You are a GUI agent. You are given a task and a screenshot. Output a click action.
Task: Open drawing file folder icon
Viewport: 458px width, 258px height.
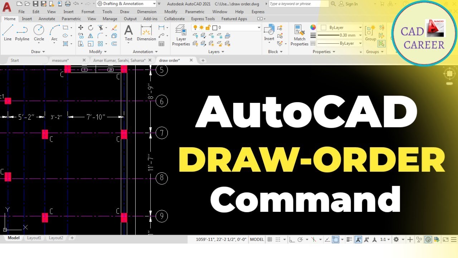27,4
